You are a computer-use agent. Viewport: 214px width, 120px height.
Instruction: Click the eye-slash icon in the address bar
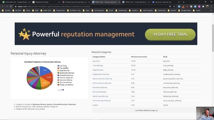click(170, 6)
